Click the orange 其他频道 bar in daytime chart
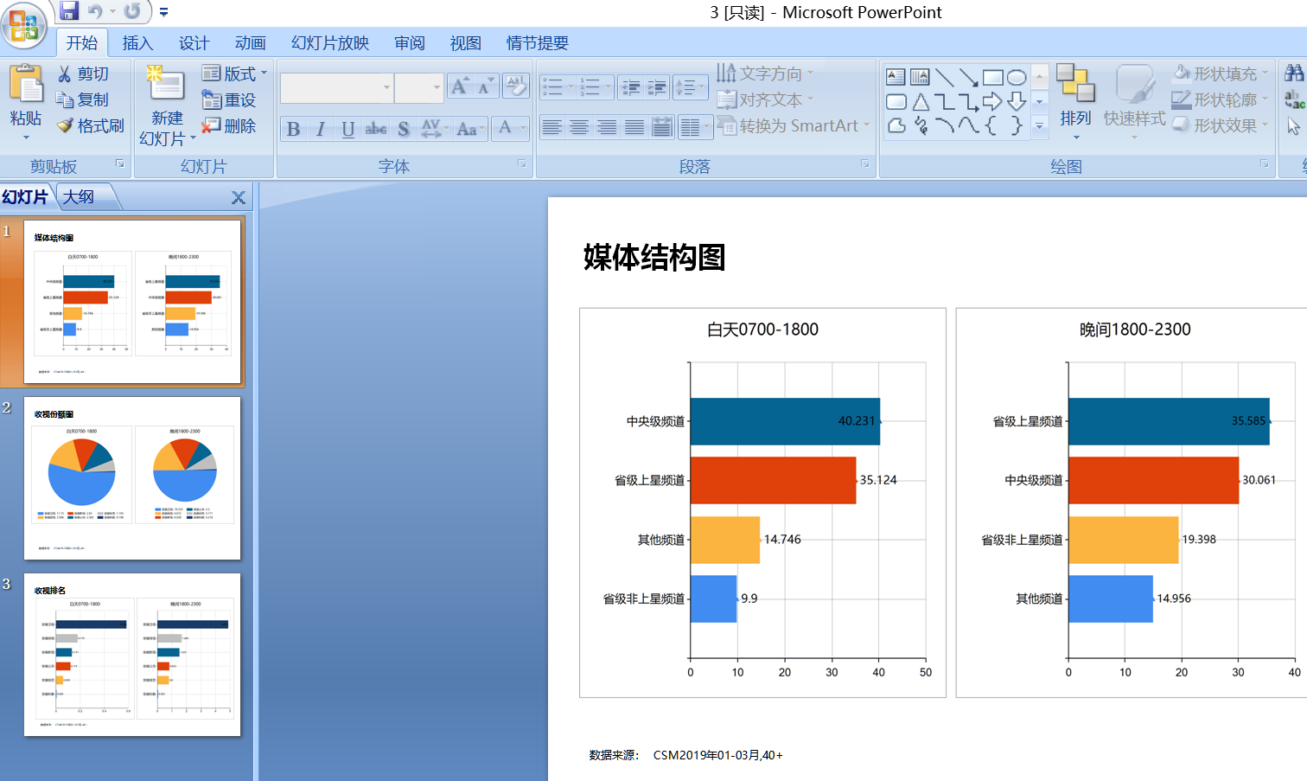 click(724, 540)
